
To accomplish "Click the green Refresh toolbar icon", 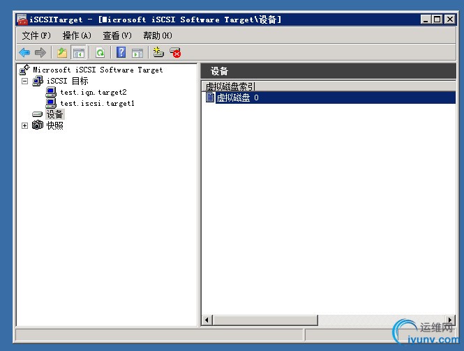I will coord(100,53).
